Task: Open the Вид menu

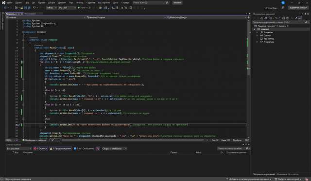Action: pos(27,2)
